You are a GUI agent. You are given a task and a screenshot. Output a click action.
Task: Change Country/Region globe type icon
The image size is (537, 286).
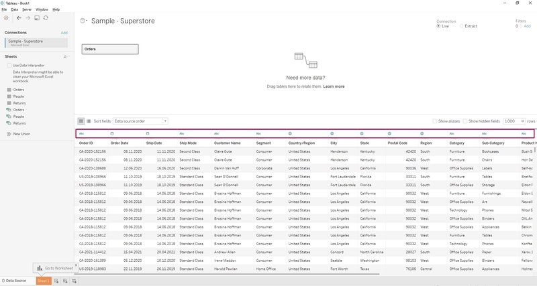(290, 133)
